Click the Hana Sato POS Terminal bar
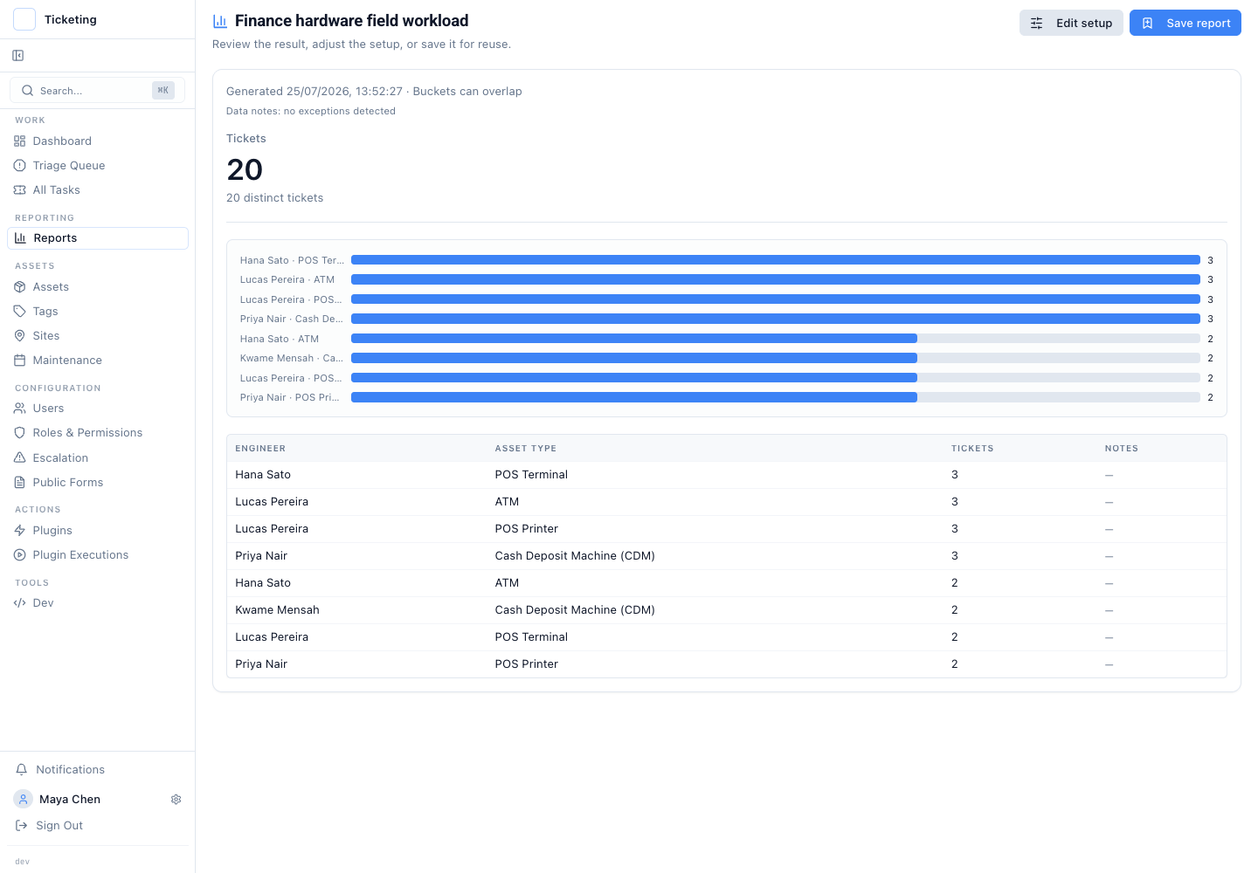The image size is (1258, 873). [776, 260]
